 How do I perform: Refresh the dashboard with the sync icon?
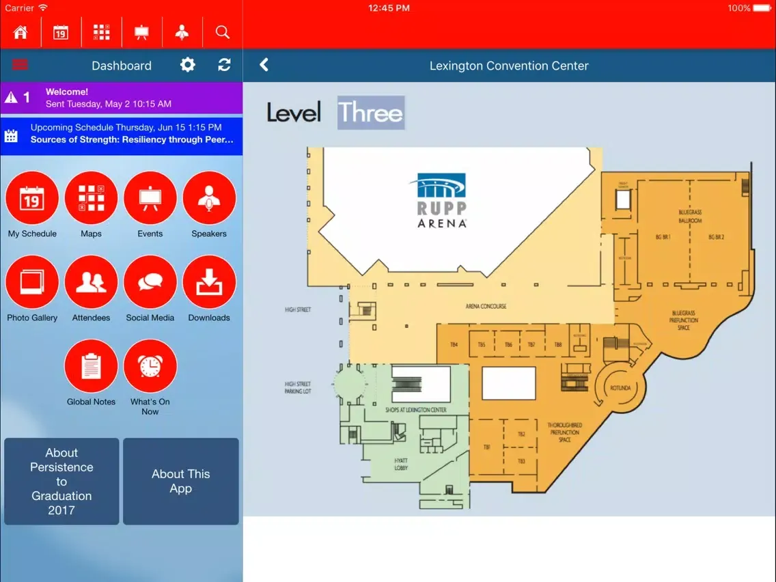click(x=224, y=65)
